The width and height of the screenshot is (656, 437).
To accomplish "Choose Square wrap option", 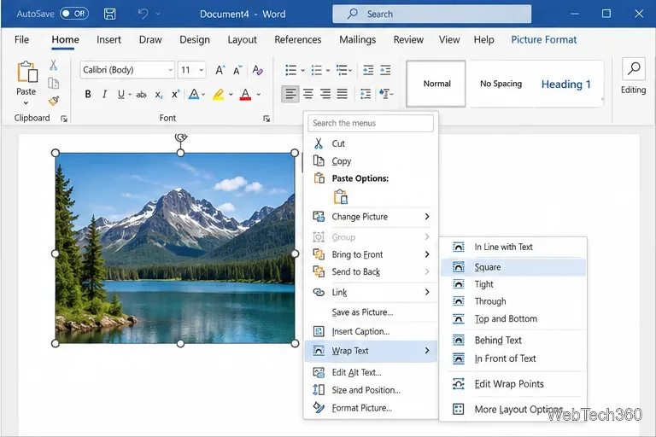I will pyautogui.click(x=513, y=267).
